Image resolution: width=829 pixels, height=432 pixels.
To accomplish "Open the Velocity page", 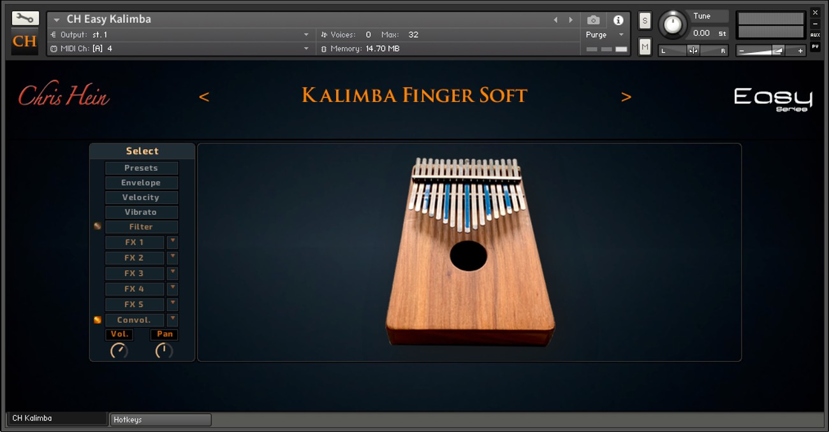I will (x=142, y=198).
